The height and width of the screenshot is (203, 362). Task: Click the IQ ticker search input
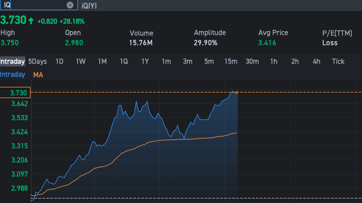click(x=39, y=5)
